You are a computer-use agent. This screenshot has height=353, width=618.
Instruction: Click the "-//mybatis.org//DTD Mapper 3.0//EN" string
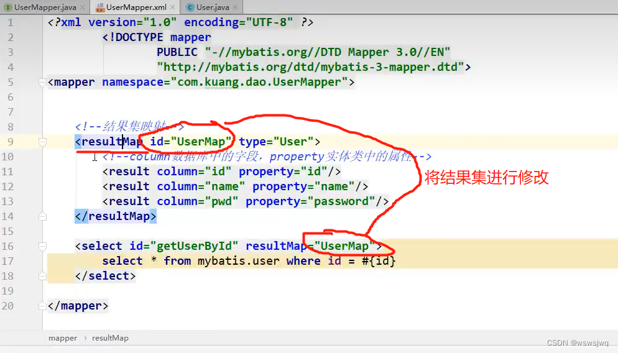328,52
